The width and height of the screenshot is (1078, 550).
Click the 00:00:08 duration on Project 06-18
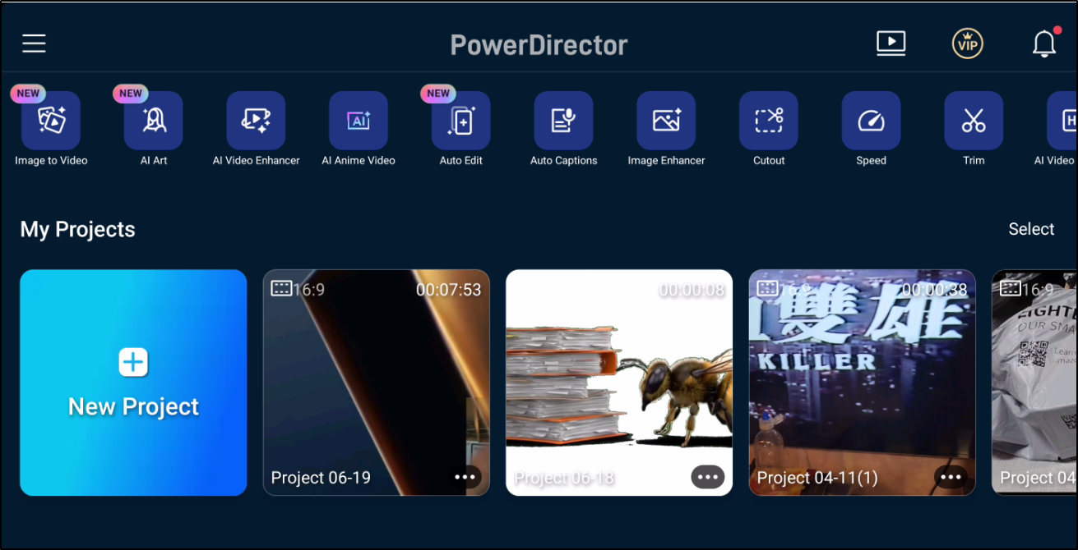click(692, 290)
